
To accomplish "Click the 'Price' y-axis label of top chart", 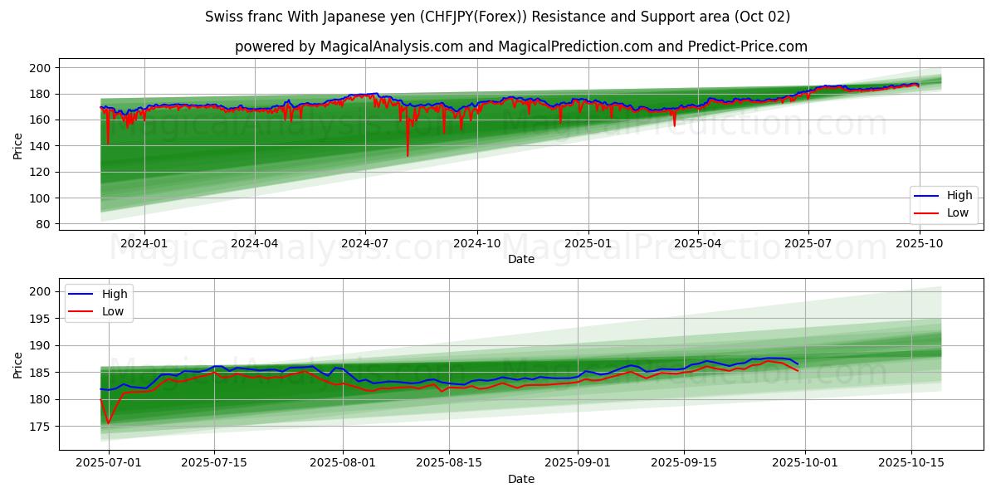I will click(x=18, y=145).
